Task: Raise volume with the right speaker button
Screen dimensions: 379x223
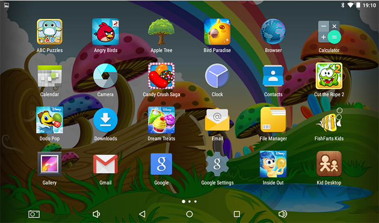Action: point(282,214)
